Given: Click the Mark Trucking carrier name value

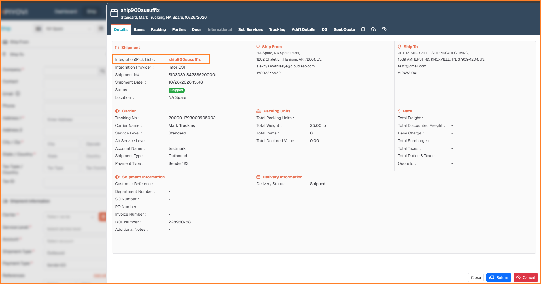Looking at the screenshot, I should coord(182,125).
